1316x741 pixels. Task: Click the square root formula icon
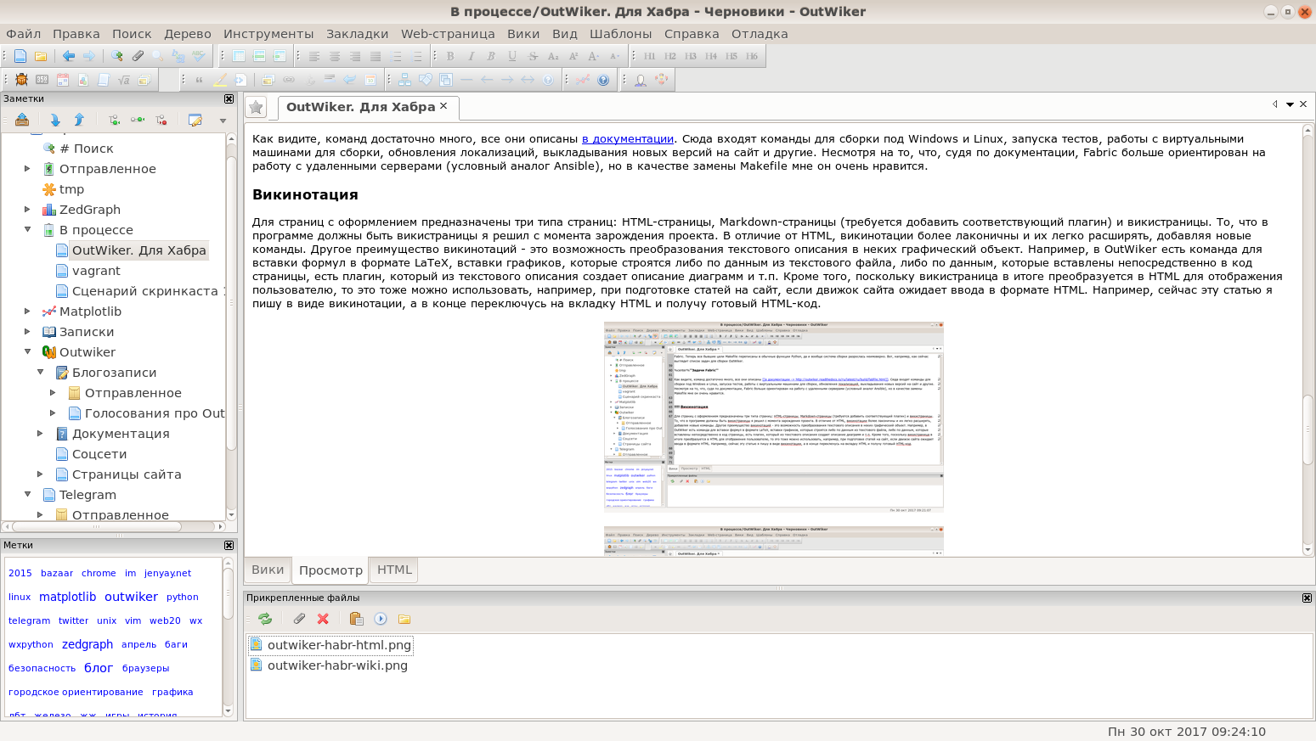(124, 80)
